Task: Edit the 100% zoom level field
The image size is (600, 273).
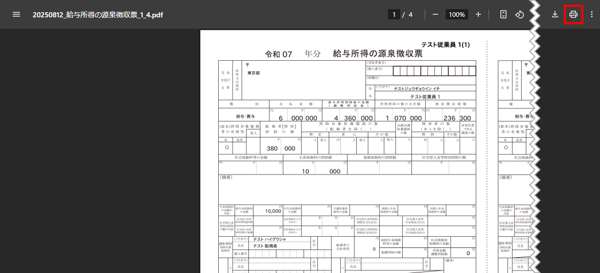Action: 456,14
